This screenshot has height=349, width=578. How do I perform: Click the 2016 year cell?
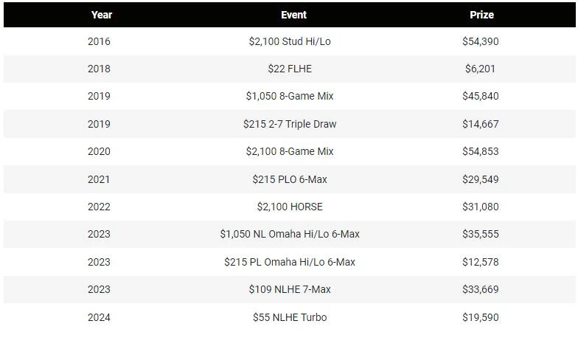pos(99,41)
